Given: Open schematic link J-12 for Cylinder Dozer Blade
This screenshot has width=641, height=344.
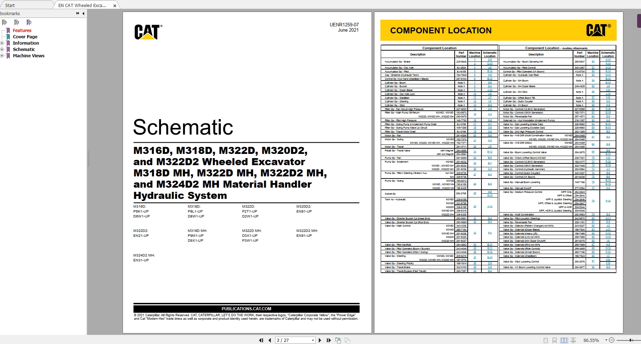Looking at the screenshot, I should pyautogui.click(x=490, y=90).
